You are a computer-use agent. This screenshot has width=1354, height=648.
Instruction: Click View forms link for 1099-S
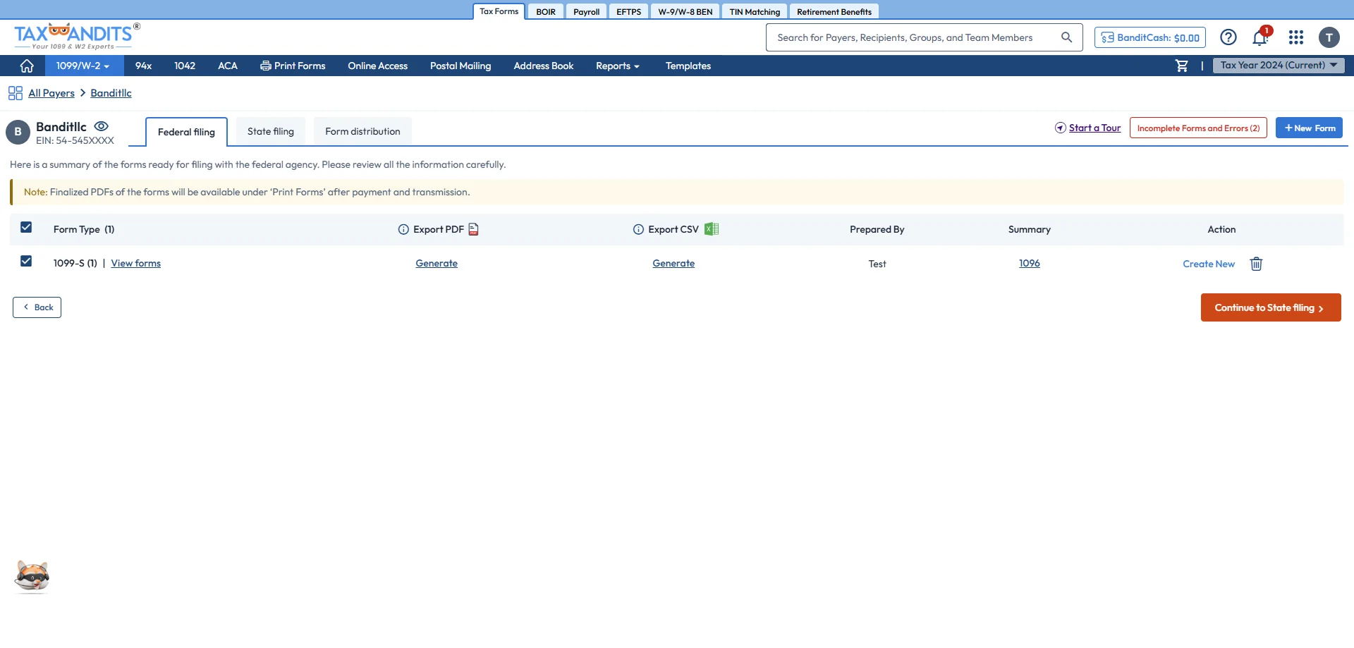[135, 263]
